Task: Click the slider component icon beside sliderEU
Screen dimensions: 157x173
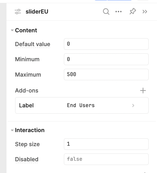Action: pos(18,11)
